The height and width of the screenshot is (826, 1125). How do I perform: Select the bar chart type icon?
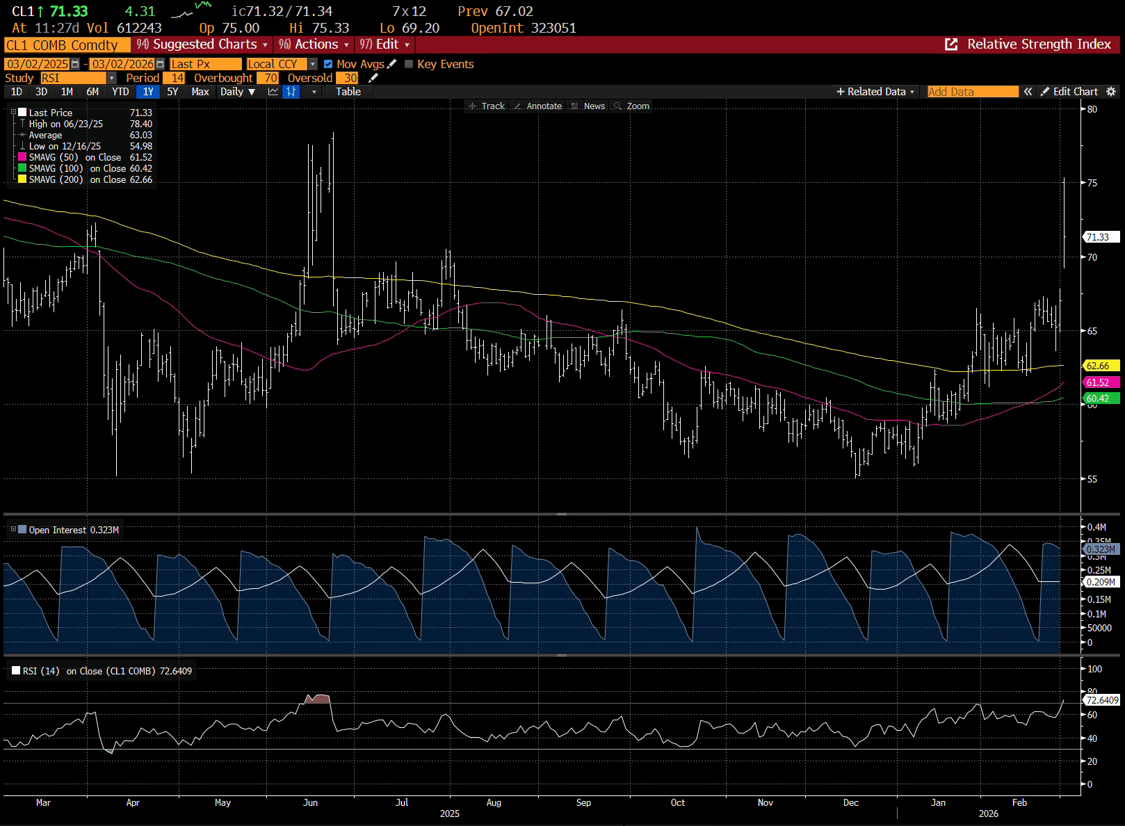click(x=291, y=92)
